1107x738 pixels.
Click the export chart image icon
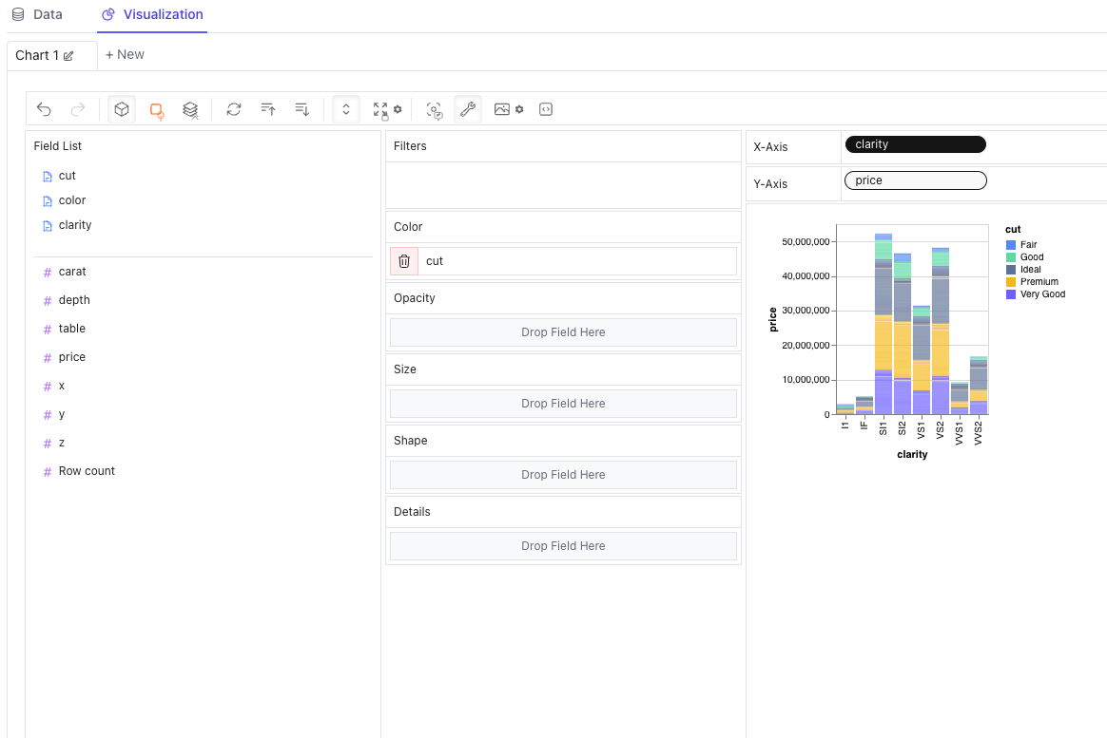[502, 109]
